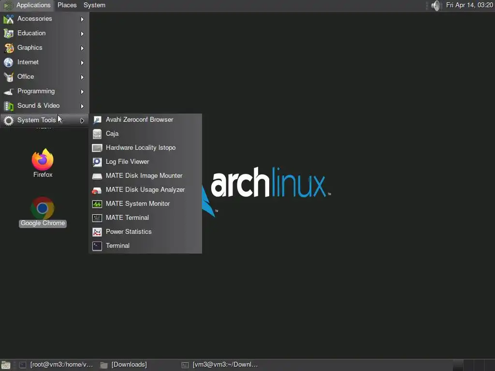Choose the MATE System Monitor label
Image resolution: width=495 pixels, height=371 pixels.
138,203
